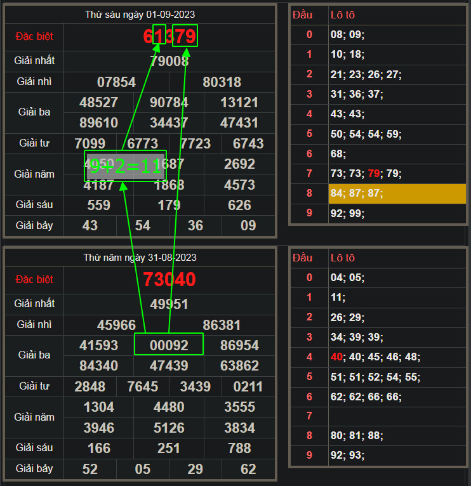Click the 9+2=11 annotation box
Image resolution: width=471 pixels, height=486 pixels.
125,166
